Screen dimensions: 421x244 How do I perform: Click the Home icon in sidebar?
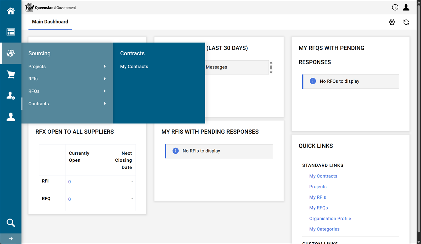11,11
